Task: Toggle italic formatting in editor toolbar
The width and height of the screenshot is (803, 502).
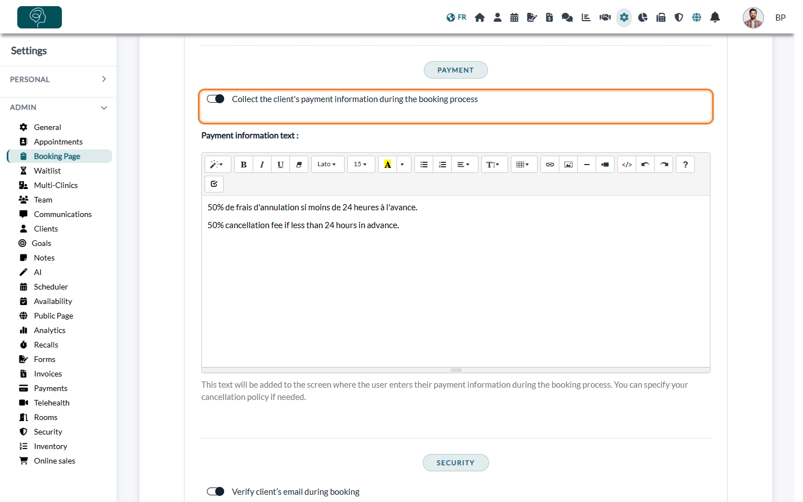Action: pos(262,165)
